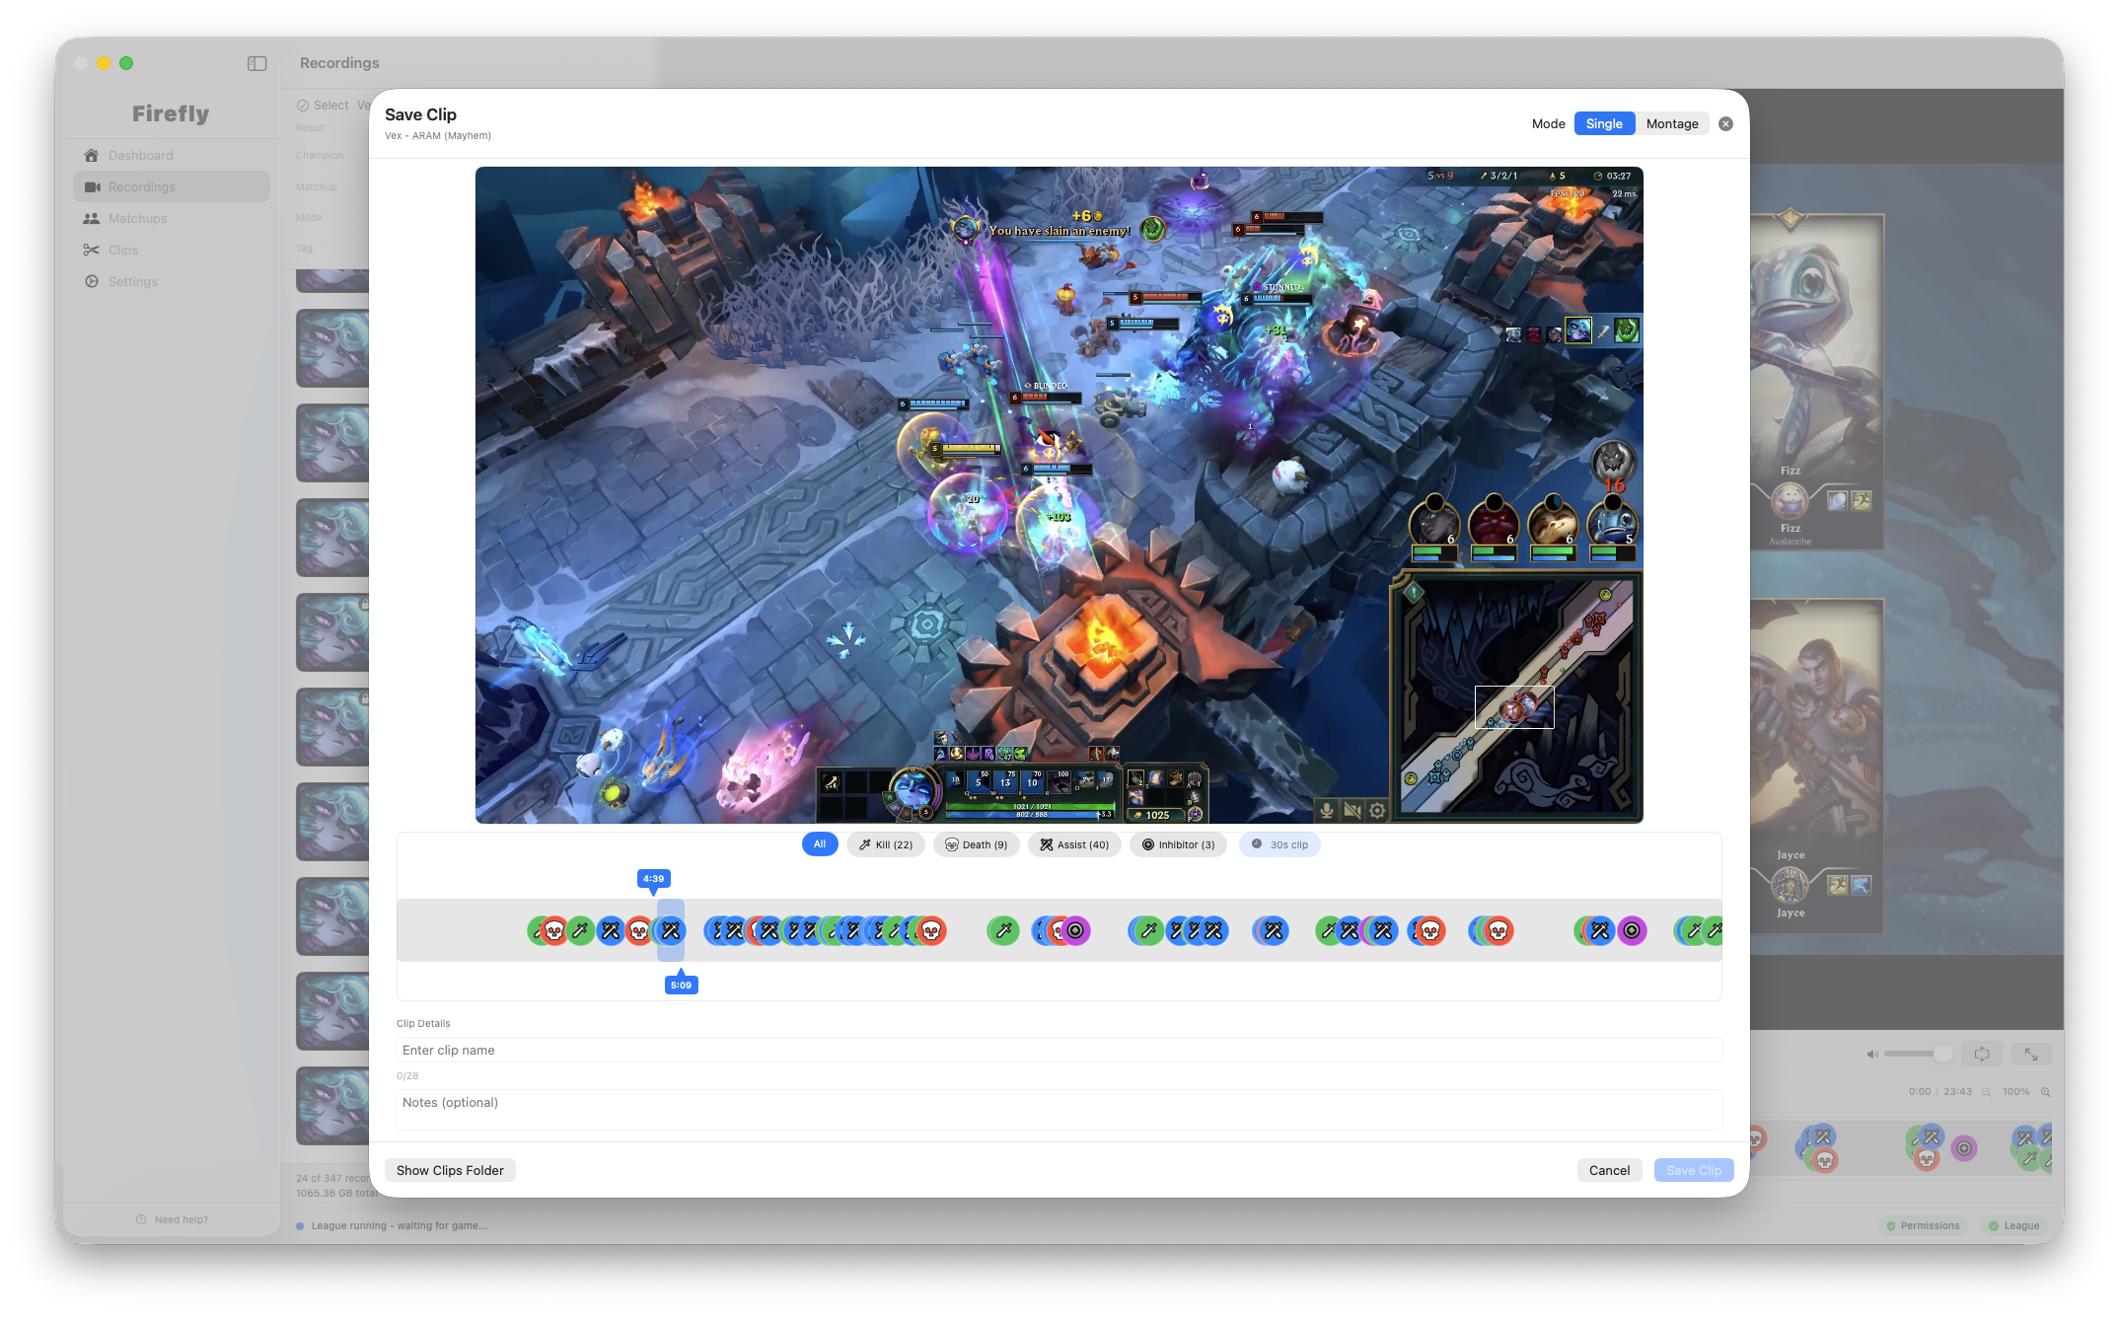Click the Need help? link
Screen dimensions: 2119x1317
pyautogui.click(x=172, y=1219)
